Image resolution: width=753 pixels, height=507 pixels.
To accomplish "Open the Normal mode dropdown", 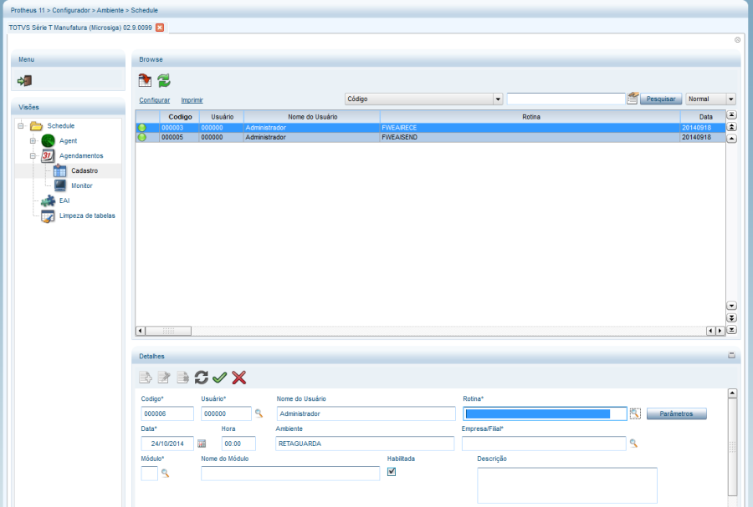I will pos(731,99).
